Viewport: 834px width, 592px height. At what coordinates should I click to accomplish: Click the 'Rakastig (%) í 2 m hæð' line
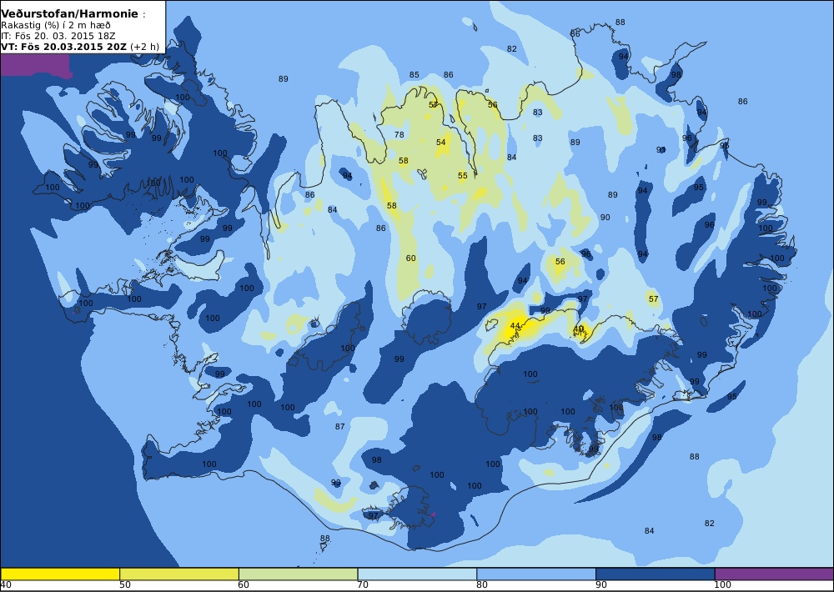coord(56,26)
